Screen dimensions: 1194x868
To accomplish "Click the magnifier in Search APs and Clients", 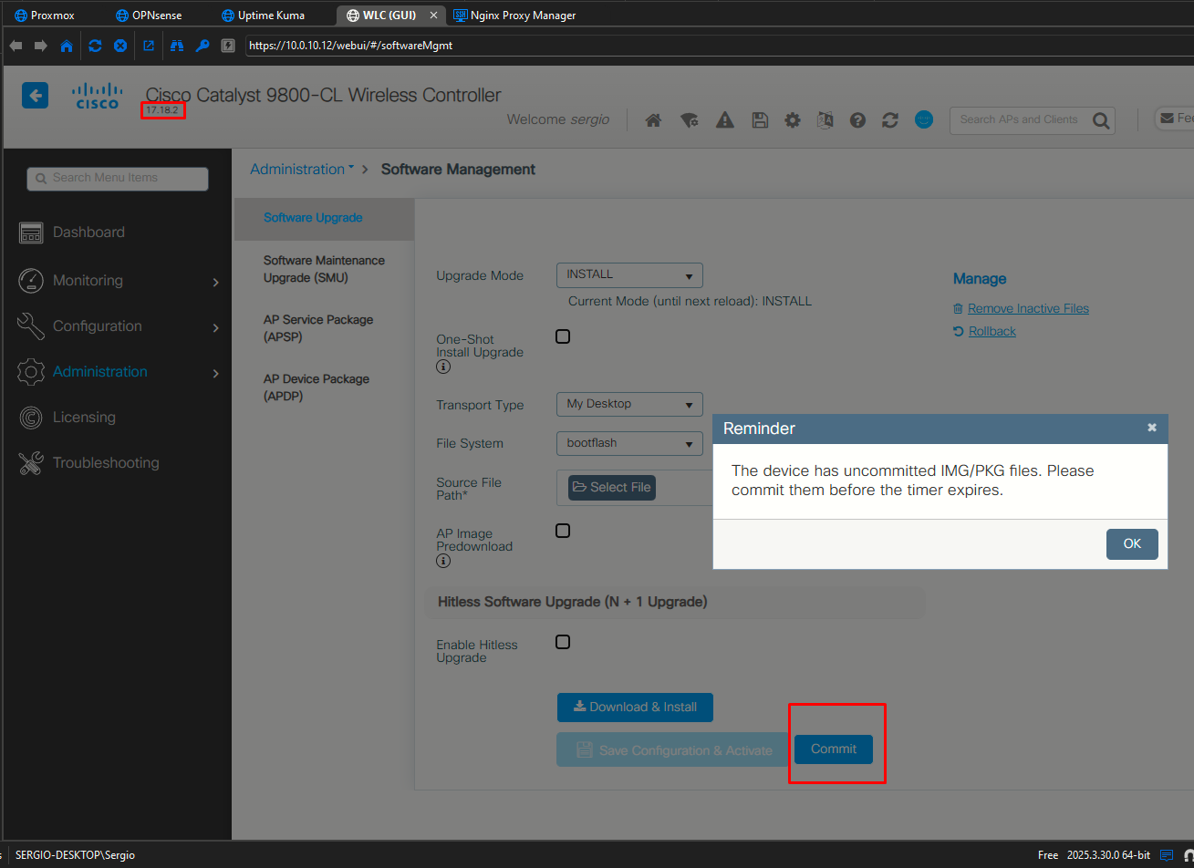I will (1101, 120).
